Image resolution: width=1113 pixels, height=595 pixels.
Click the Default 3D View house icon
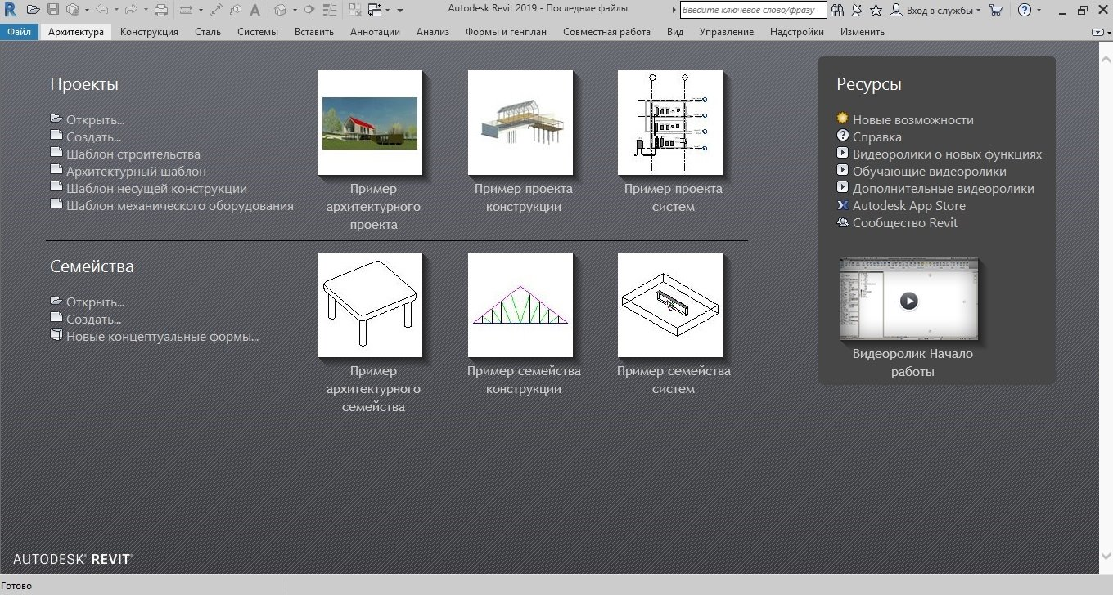tap(281, 11)
